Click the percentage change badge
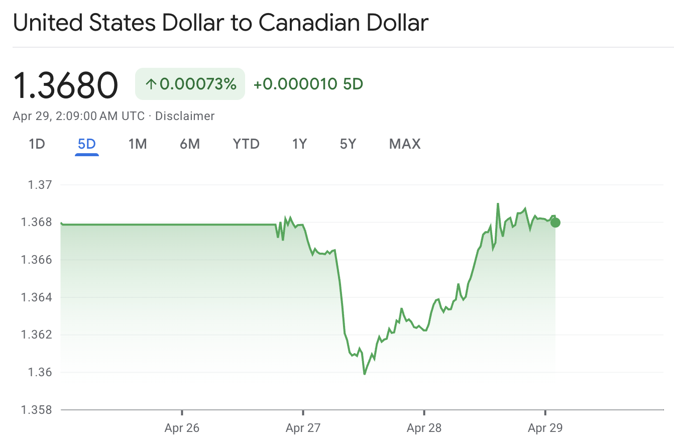The image size is (674, 441). (x=190, y=84)
